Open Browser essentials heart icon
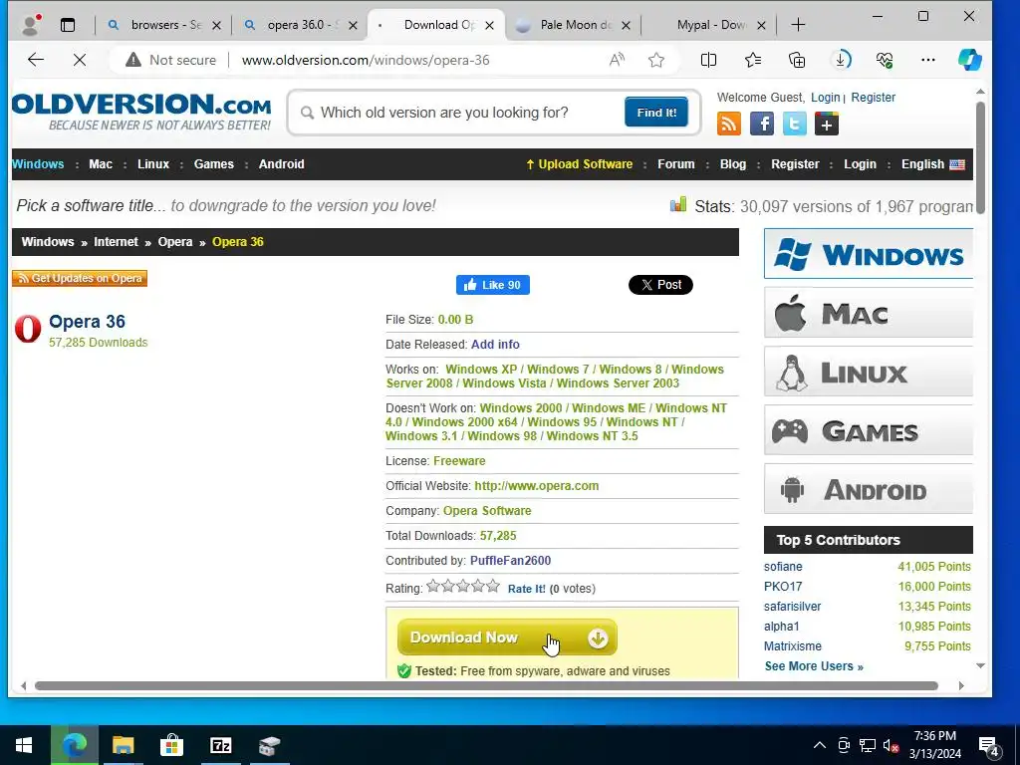The width and height of the screenshot is (1020, 765). point(885,60)
